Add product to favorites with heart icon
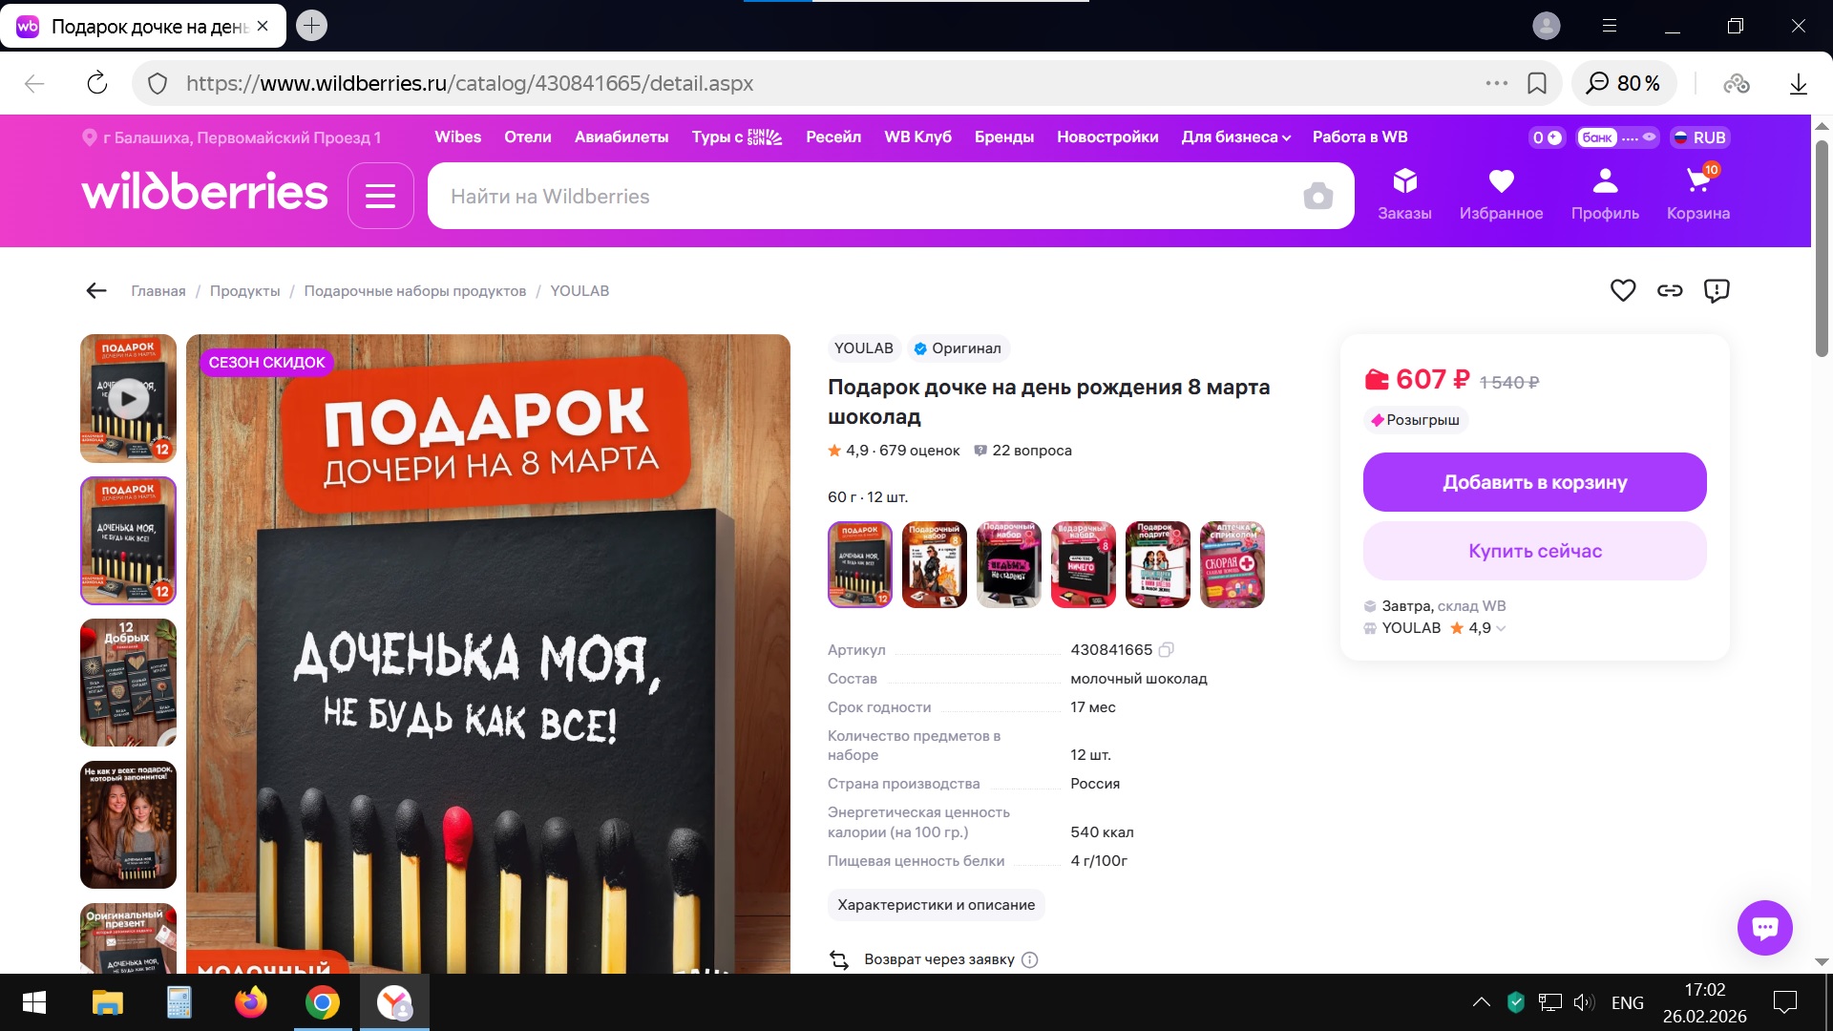 click(1622, 290)
